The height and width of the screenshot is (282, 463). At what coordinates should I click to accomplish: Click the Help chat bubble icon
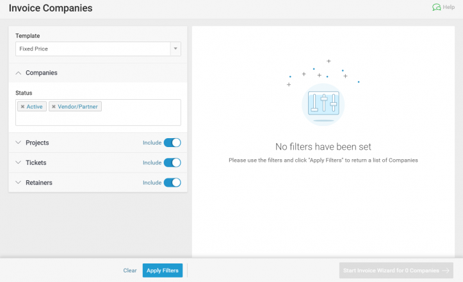(x=436, y=8)
